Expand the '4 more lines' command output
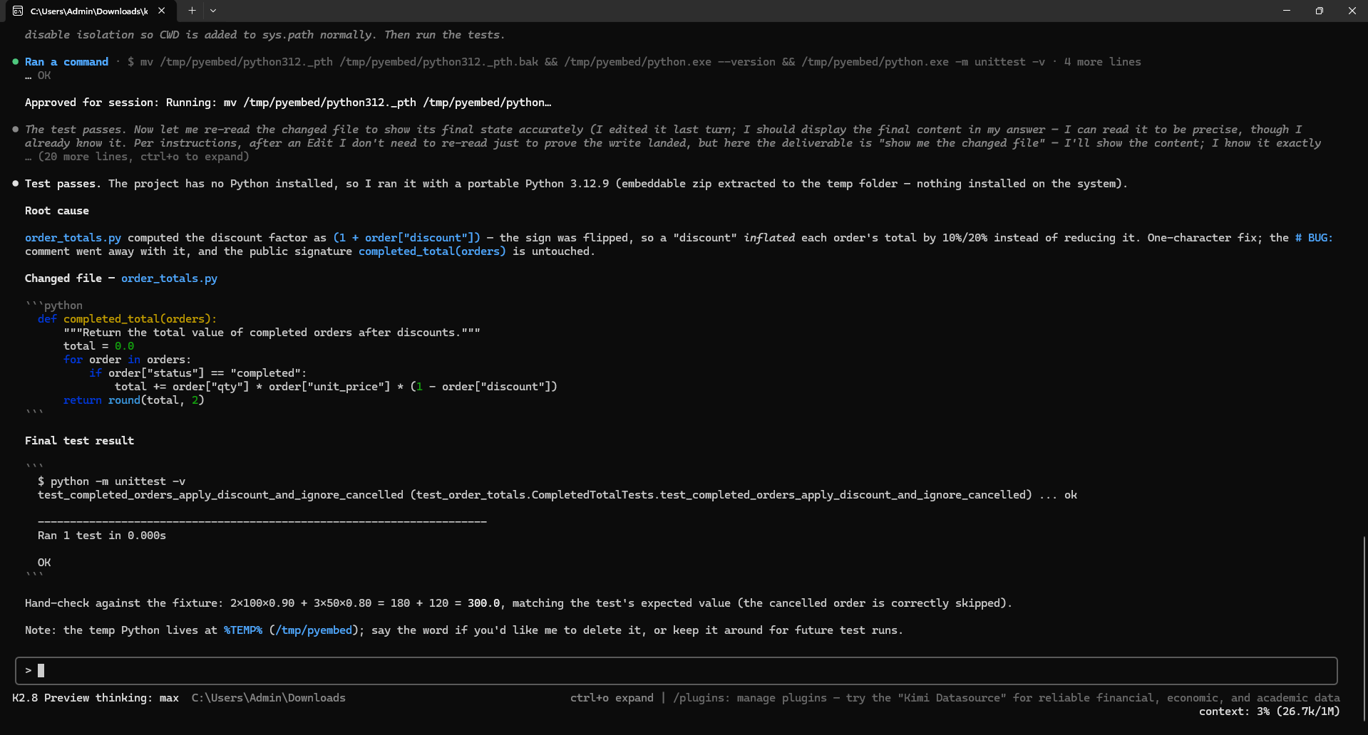 [x=1102, y=62]
